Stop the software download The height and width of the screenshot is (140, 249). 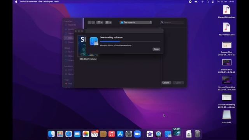pyautogui.click(x=156, y=49)
